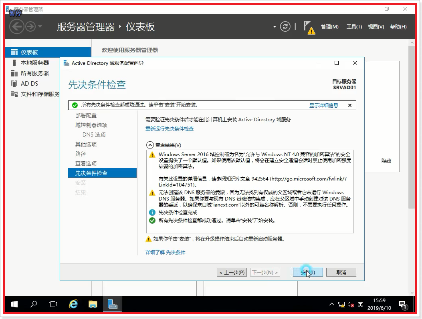Click the green check in results list
The image size is (422, 319).
[x=152, y=221]
